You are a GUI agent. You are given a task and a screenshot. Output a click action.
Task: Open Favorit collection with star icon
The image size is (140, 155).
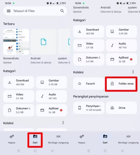click(x=89, y=84)
